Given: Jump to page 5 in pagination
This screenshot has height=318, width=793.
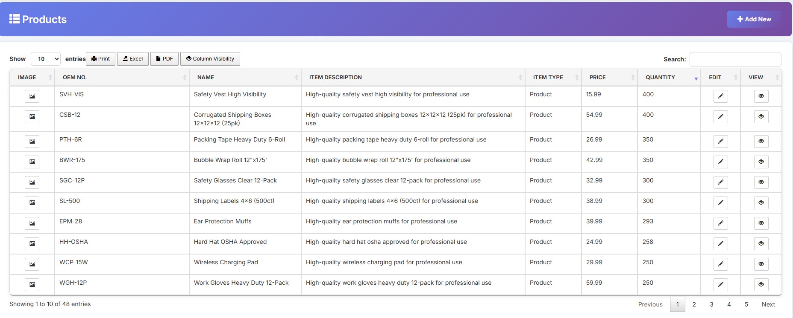Looking at the screenshot, I should point(746,304).
